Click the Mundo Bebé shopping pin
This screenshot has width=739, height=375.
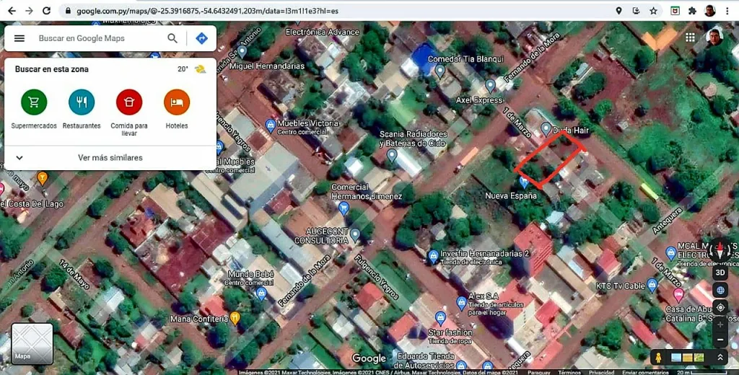[x=261, y=294]
